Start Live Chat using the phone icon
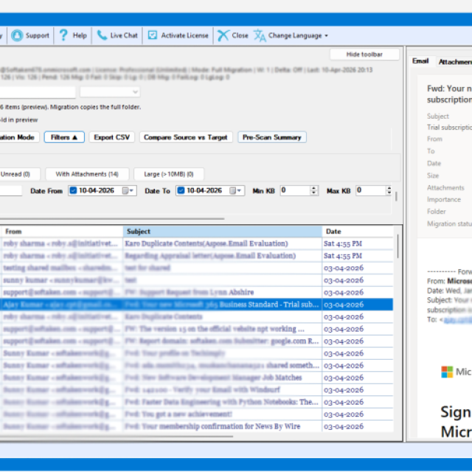 (101, 35)
